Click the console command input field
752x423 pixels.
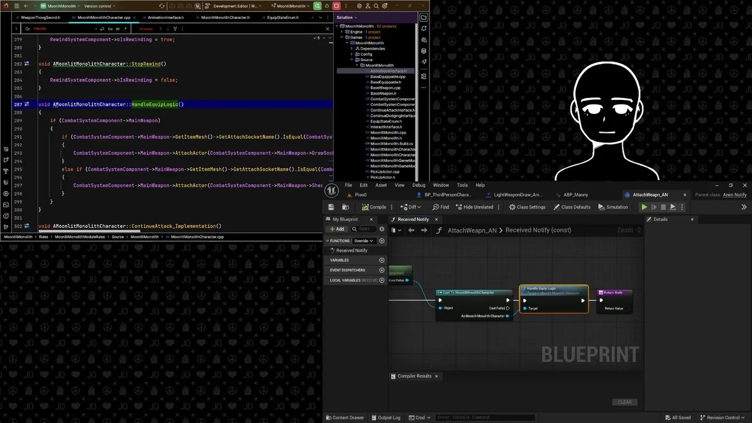(x=485, y=418)
